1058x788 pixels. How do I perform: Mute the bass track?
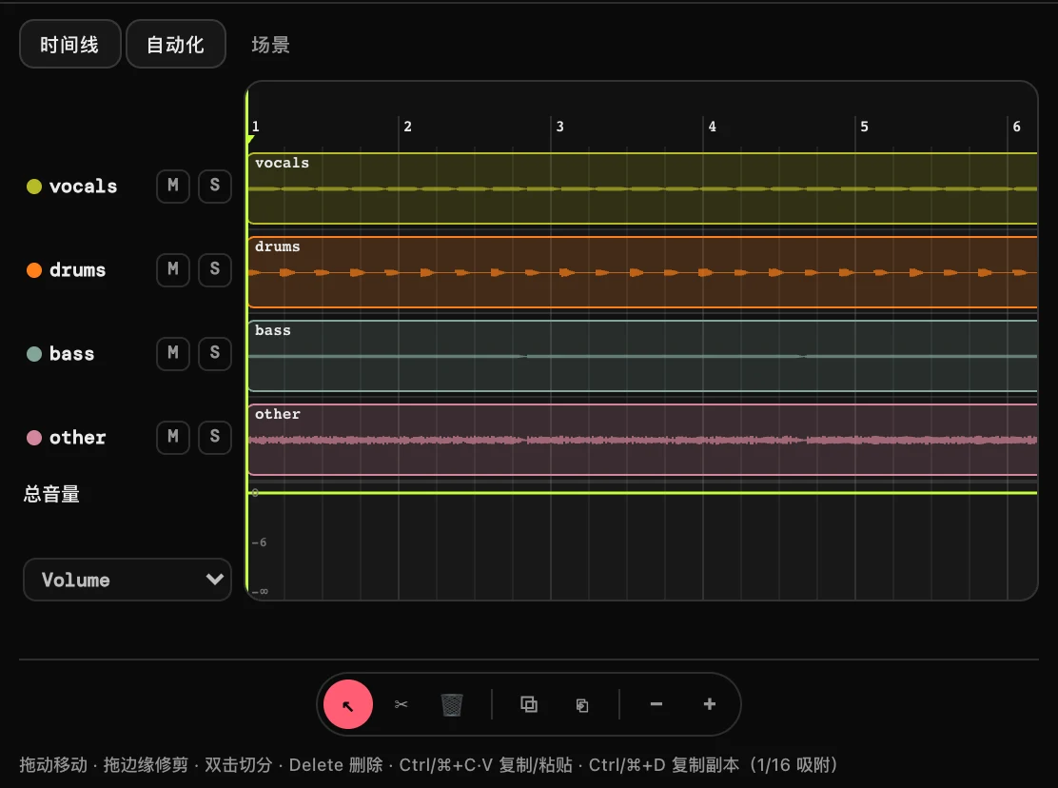click(173, 353)
